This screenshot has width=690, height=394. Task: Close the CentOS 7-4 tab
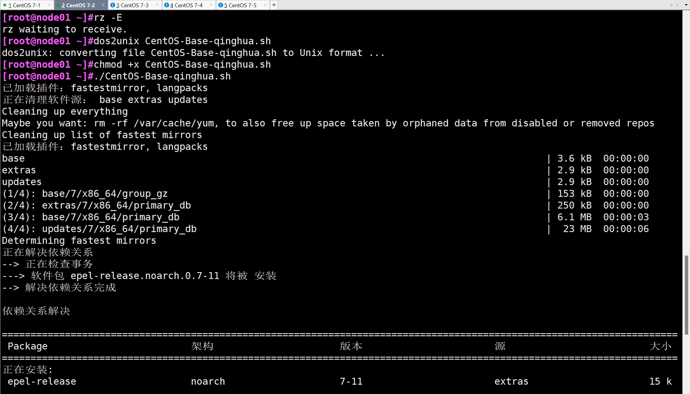[x=211, y=5]
